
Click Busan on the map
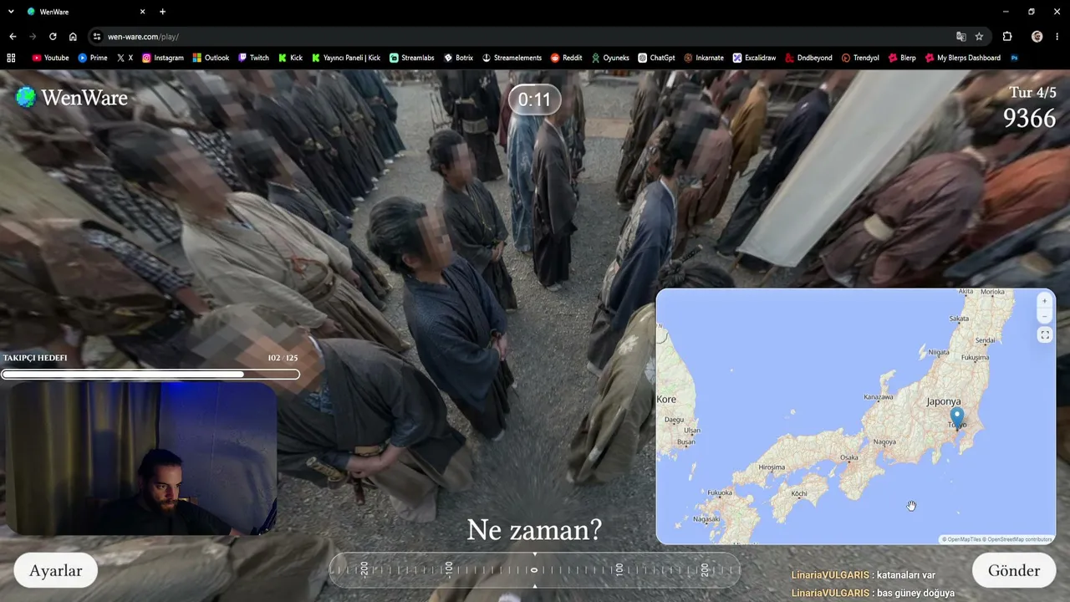point(686,441)
